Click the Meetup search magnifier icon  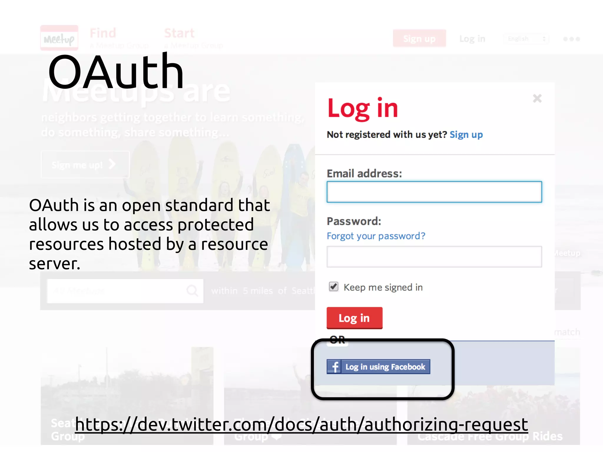[x=192, y=290]
